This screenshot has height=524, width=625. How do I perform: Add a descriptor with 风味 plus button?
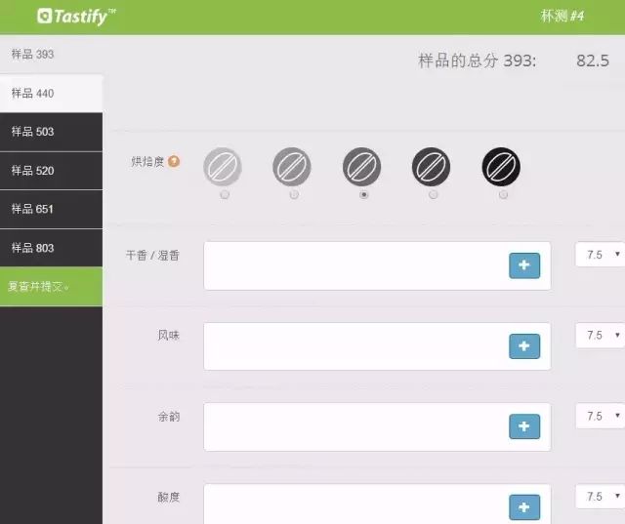coord(524,345)
